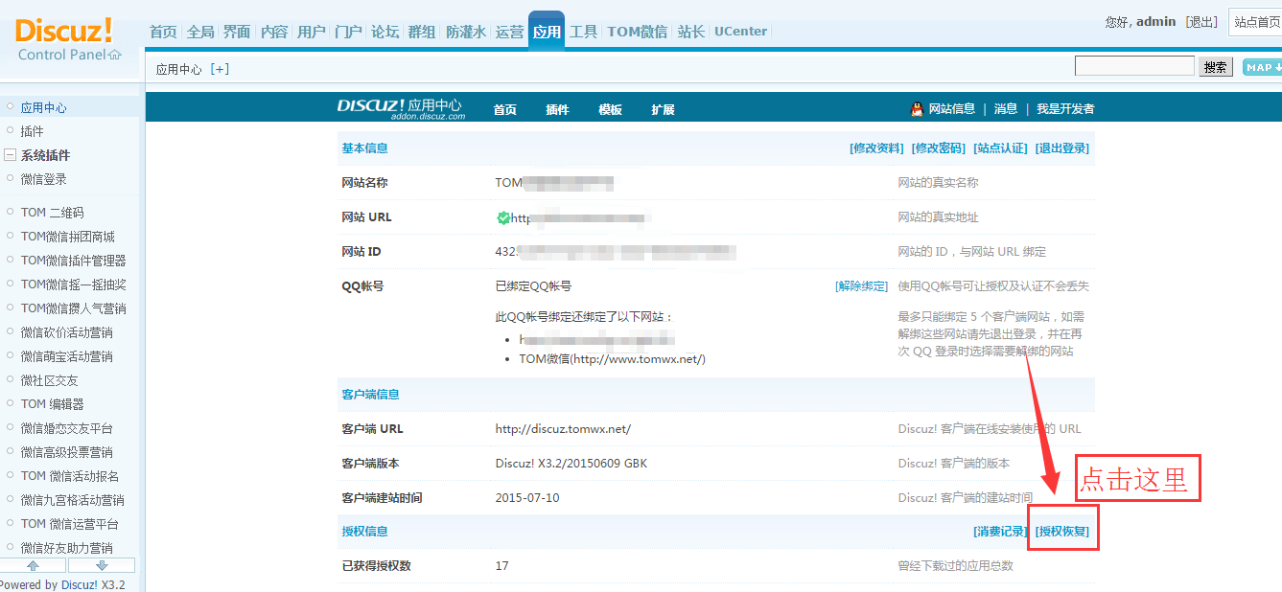Open the MAP button at top right

pyautogui.click(x=1262, y=67)
